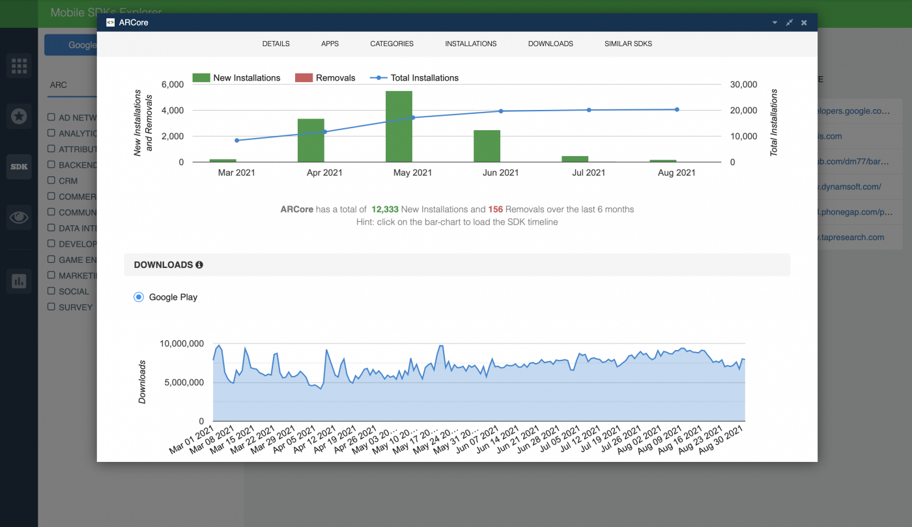Toggle the Total Installations legend entry

point(414,77)
